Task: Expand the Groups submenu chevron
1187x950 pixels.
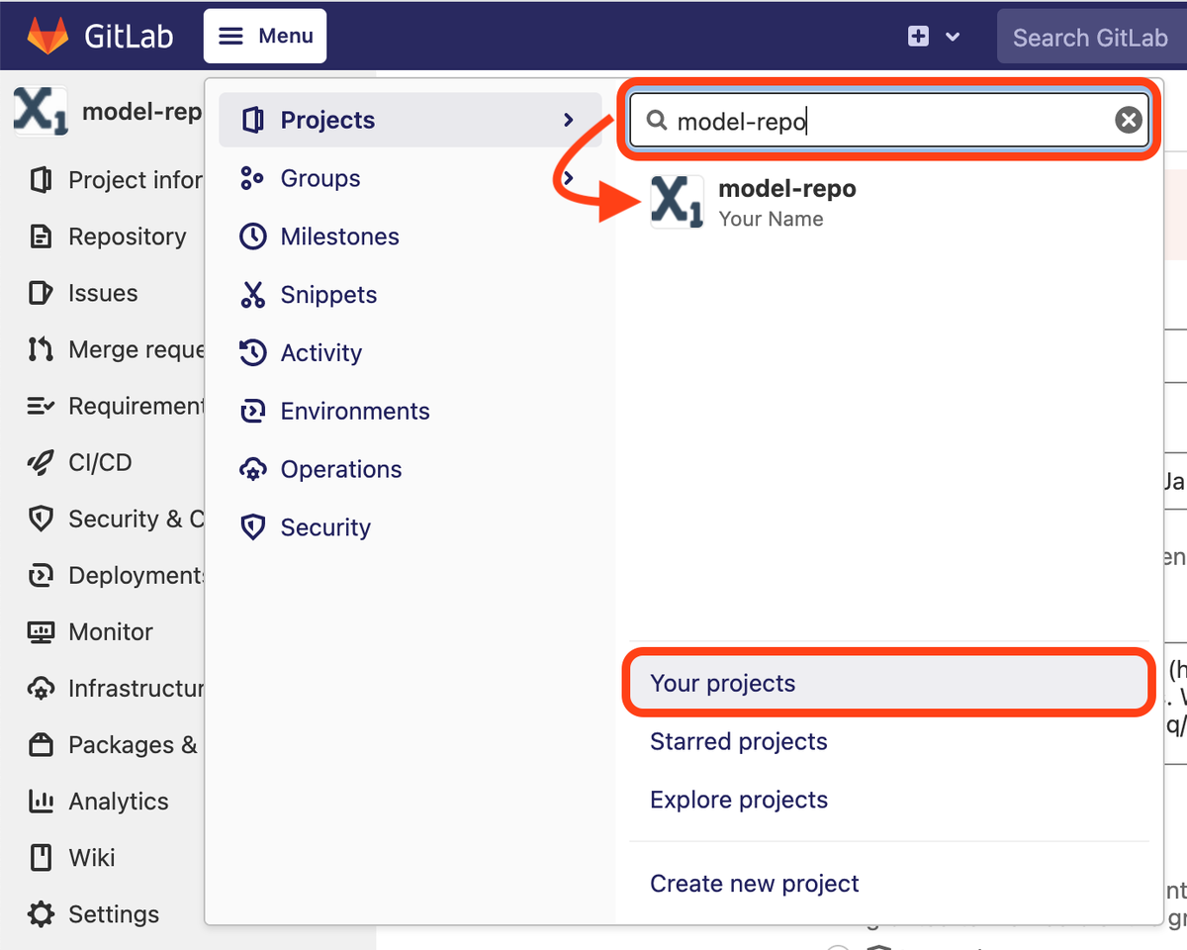Action: [568, 178]
